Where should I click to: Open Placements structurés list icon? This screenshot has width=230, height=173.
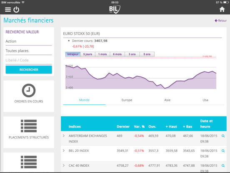click(29, 126)
